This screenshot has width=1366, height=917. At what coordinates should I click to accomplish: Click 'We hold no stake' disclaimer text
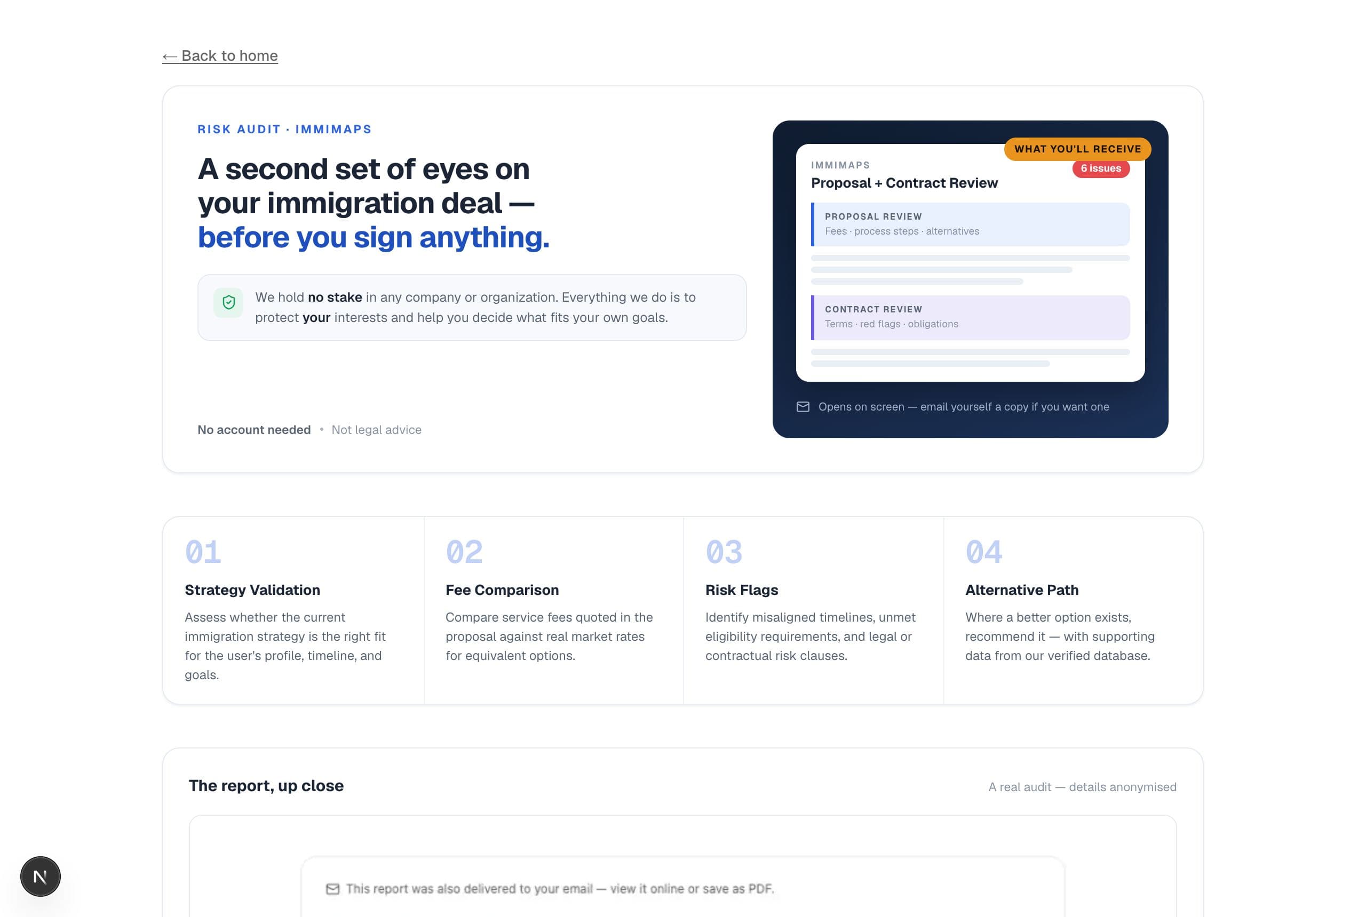pos(475,308)
